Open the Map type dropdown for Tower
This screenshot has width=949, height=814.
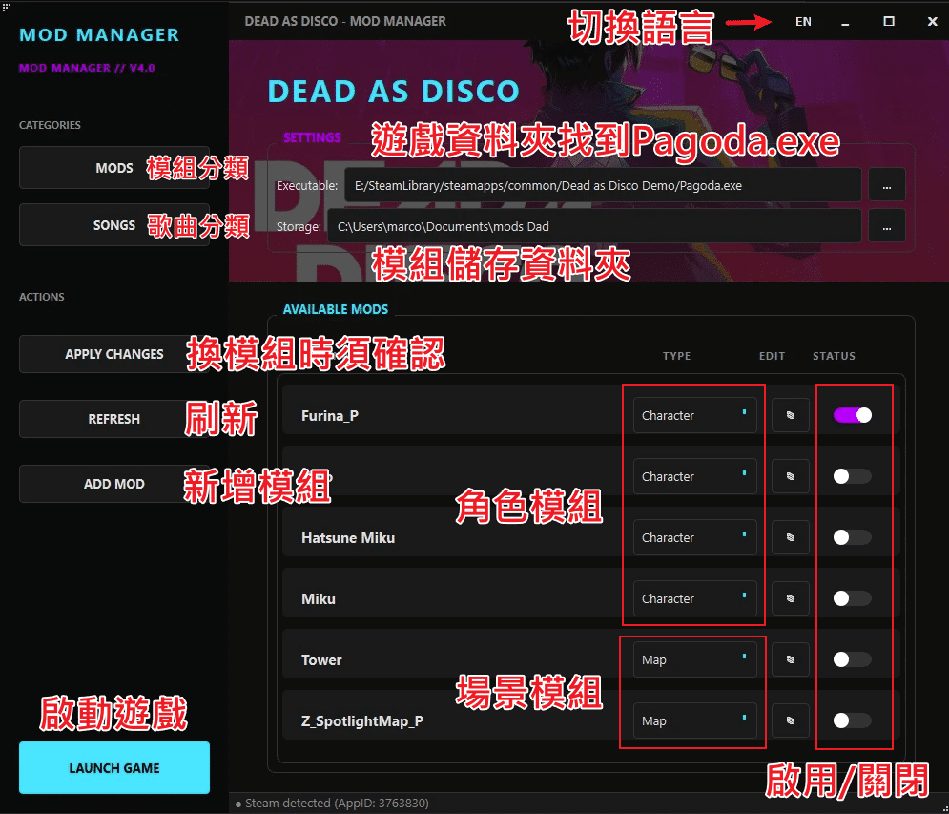coord(694,659)
